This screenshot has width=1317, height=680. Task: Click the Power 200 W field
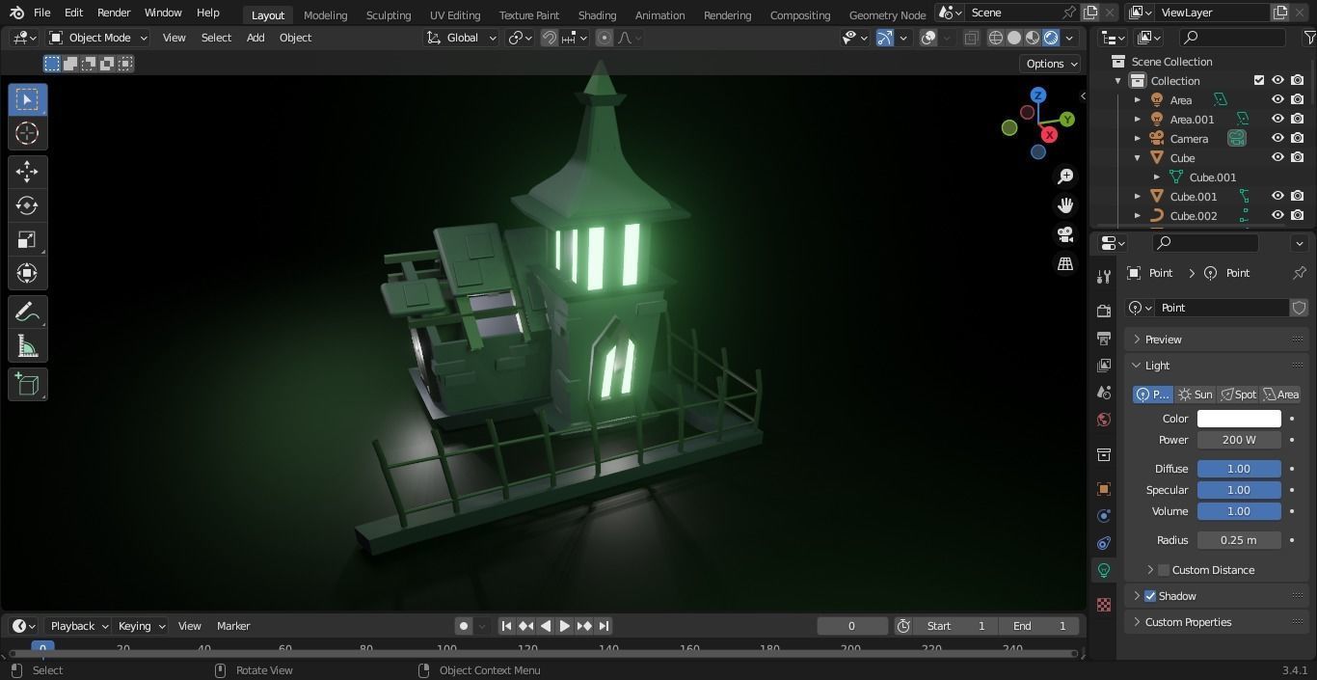click(x=1239, y=440)
